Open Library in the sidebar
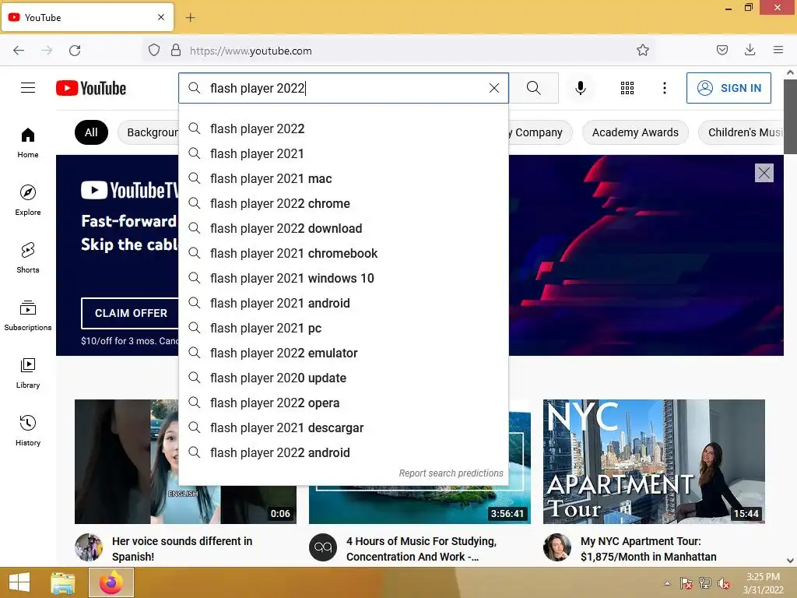 click(28, 373)
